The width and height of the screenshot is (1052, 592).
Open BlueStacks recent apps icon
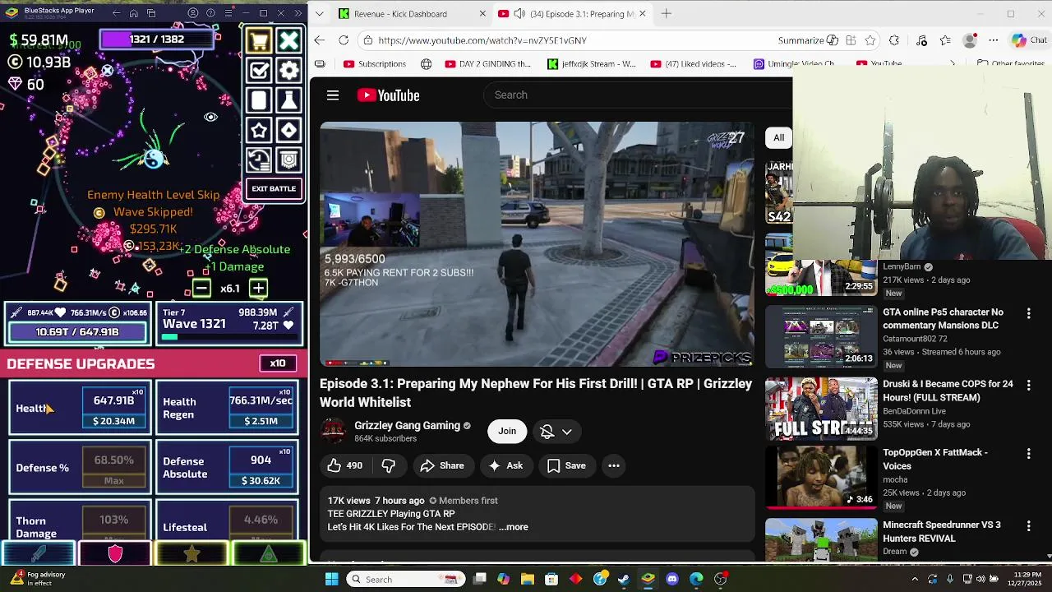(151, 13)
